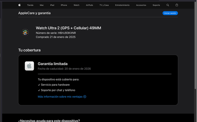
Task: Navigate to AirPods
Action: coord(89,5)
